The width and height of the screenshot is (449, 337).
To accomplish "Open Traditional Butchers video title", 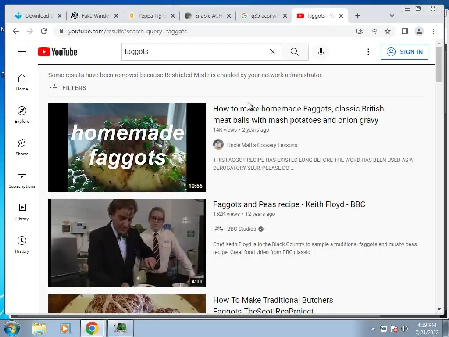I will tap(273, 305).
